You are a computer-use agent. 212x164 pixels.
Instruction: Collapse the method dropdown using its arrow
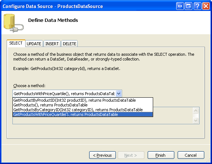[118, 93]
